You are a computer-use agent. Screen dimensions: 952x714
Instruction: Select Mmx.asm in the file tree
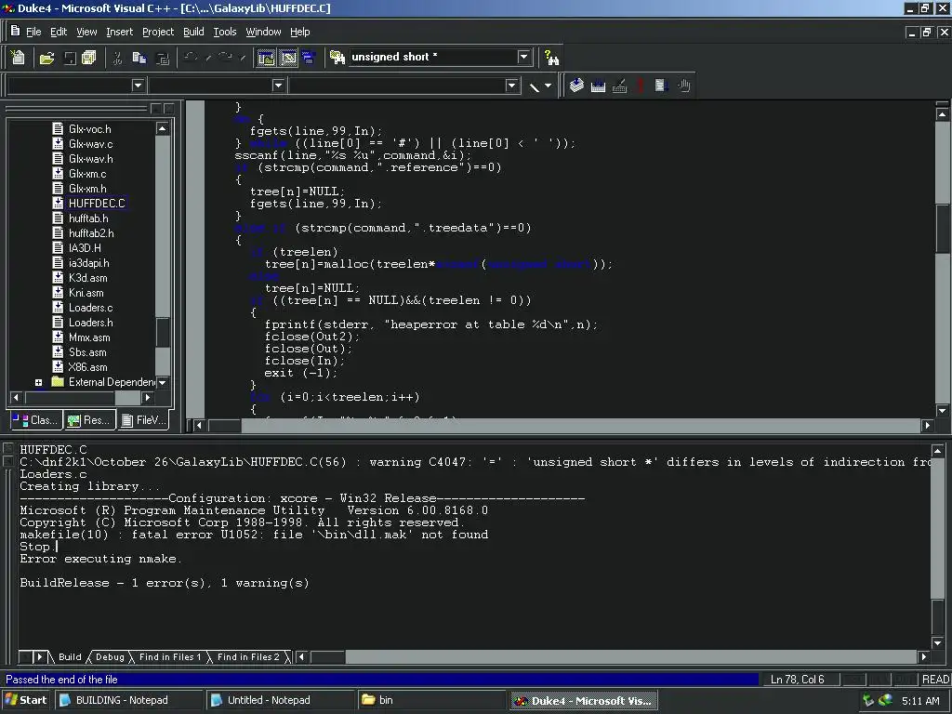click(x=89, y=337)
